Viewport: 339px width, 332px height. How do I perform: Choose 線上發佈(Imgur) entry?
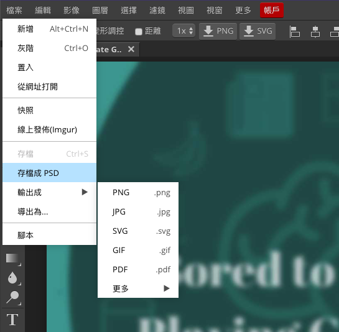[50, 130]
